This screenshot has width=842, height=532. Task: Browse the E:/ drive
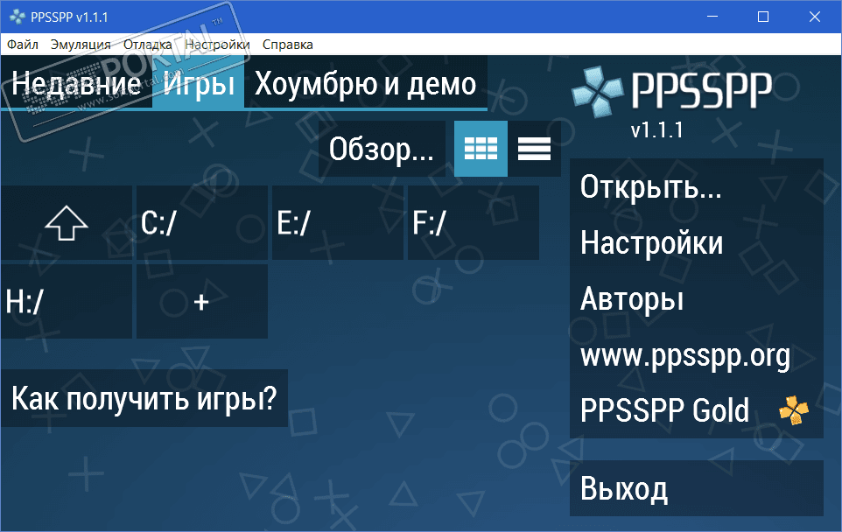[338, 223]
